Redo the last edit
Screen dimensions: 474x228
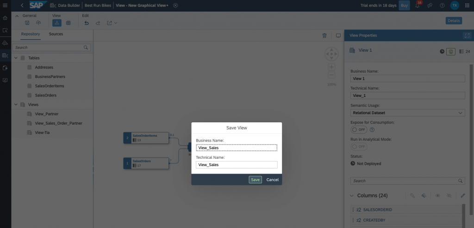pos(98,23)
